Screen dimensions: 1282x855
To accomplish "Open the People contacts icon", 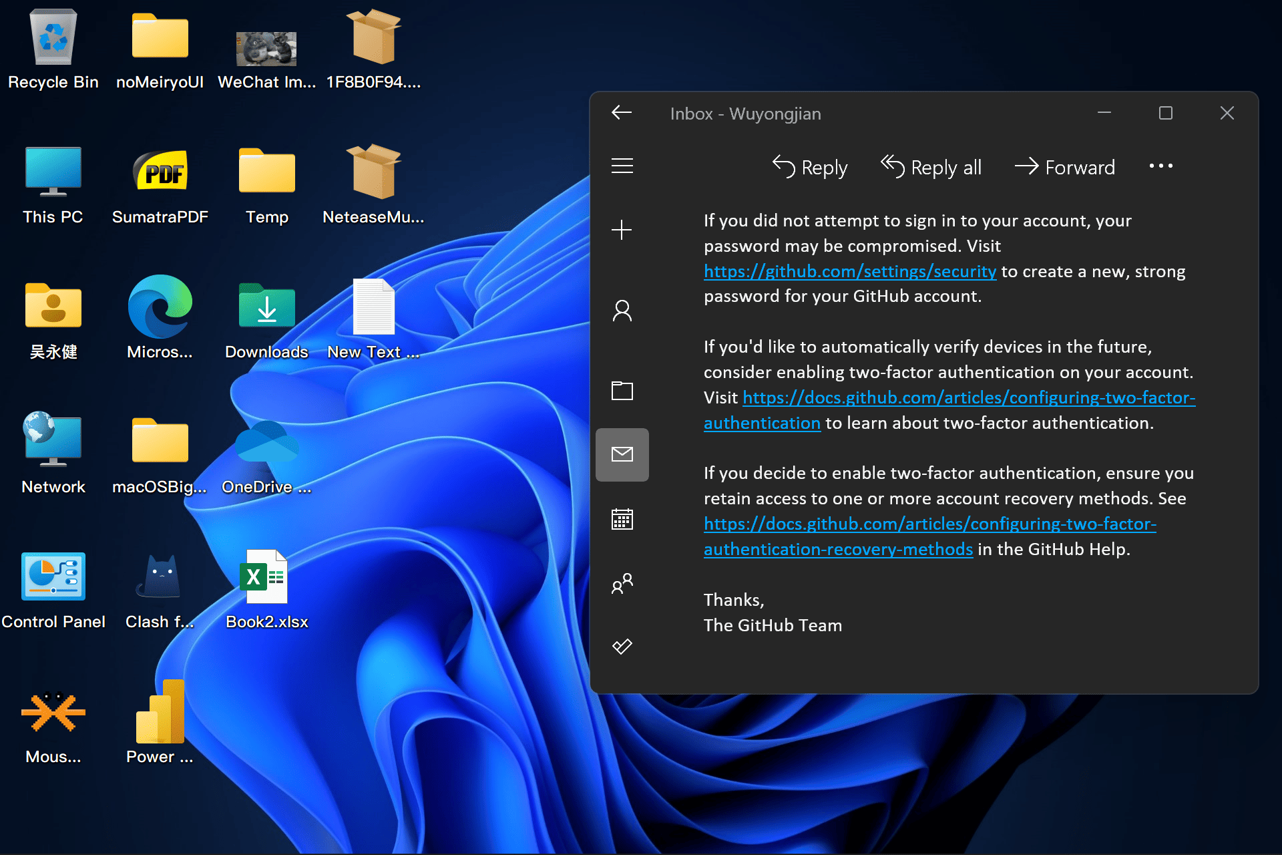I will pos(622,583).
